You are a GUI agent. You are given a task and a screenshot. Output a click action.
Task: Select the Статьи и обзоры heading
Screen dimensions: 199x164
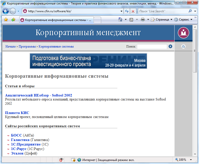click(20, 86)
